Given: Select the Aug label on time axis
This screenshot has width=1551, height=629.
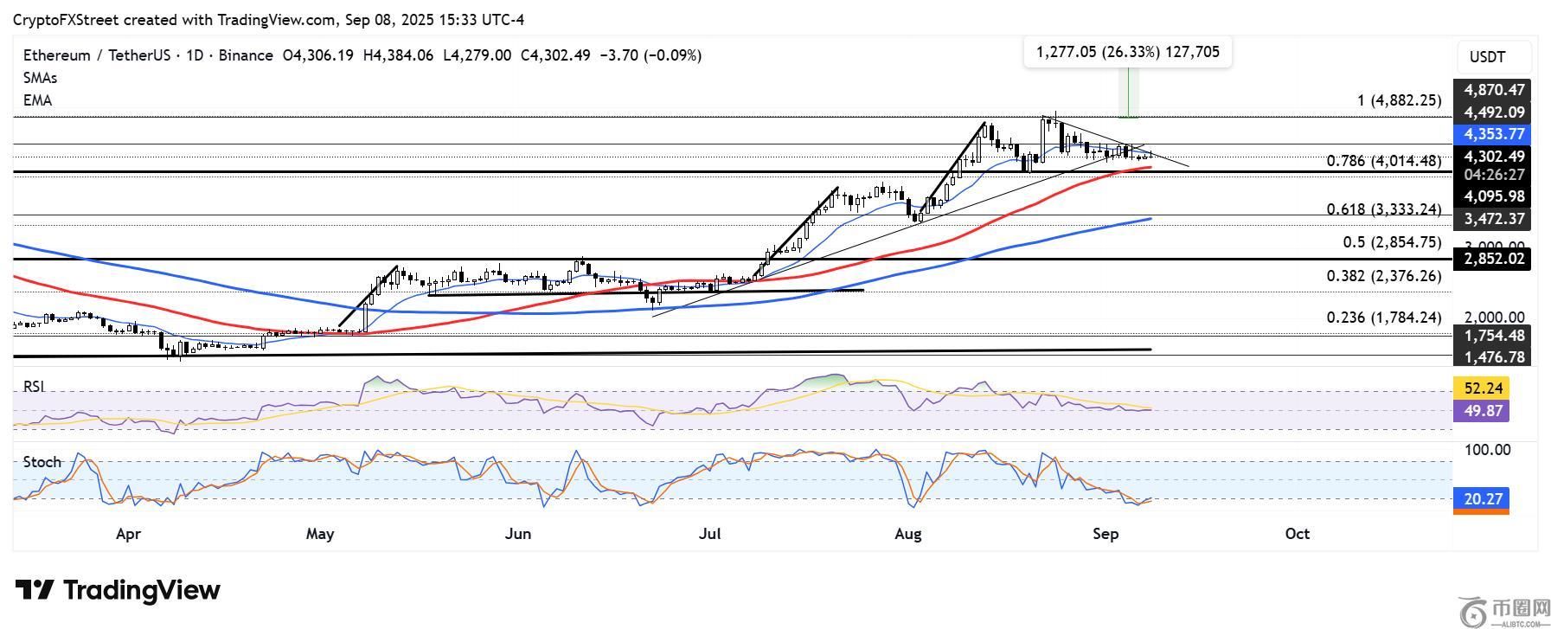Looking at the screenshot, I should [907, 534].
